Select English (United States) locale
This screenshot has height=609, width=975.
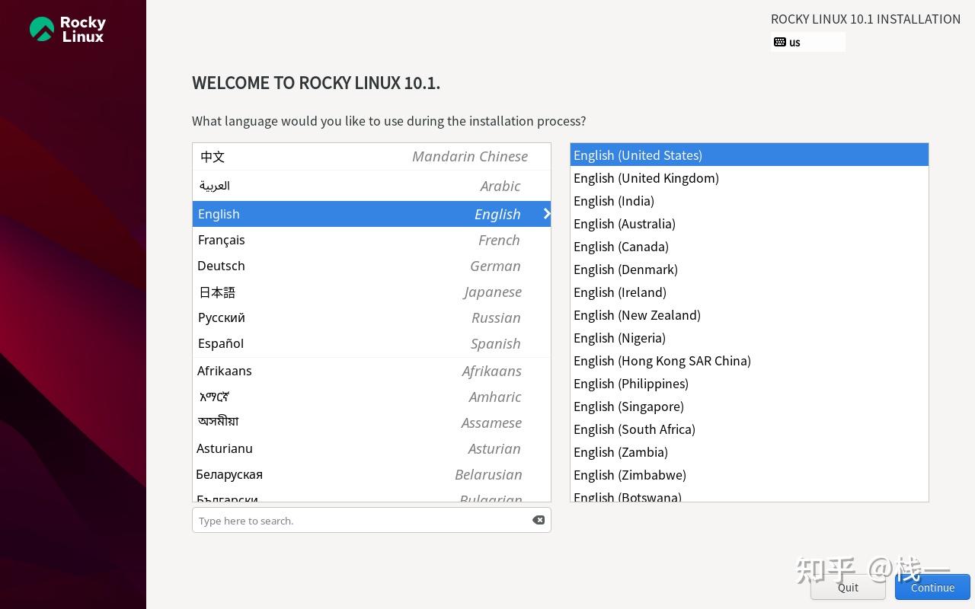click(x=750, y=155)
